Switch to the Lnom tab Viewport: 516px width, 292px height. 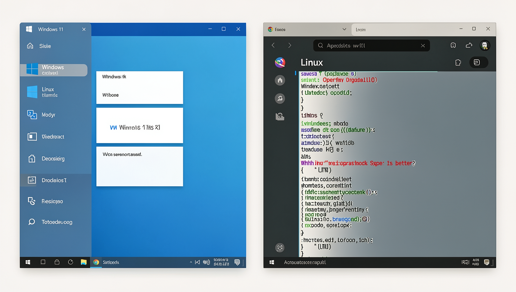coord(361,30)
